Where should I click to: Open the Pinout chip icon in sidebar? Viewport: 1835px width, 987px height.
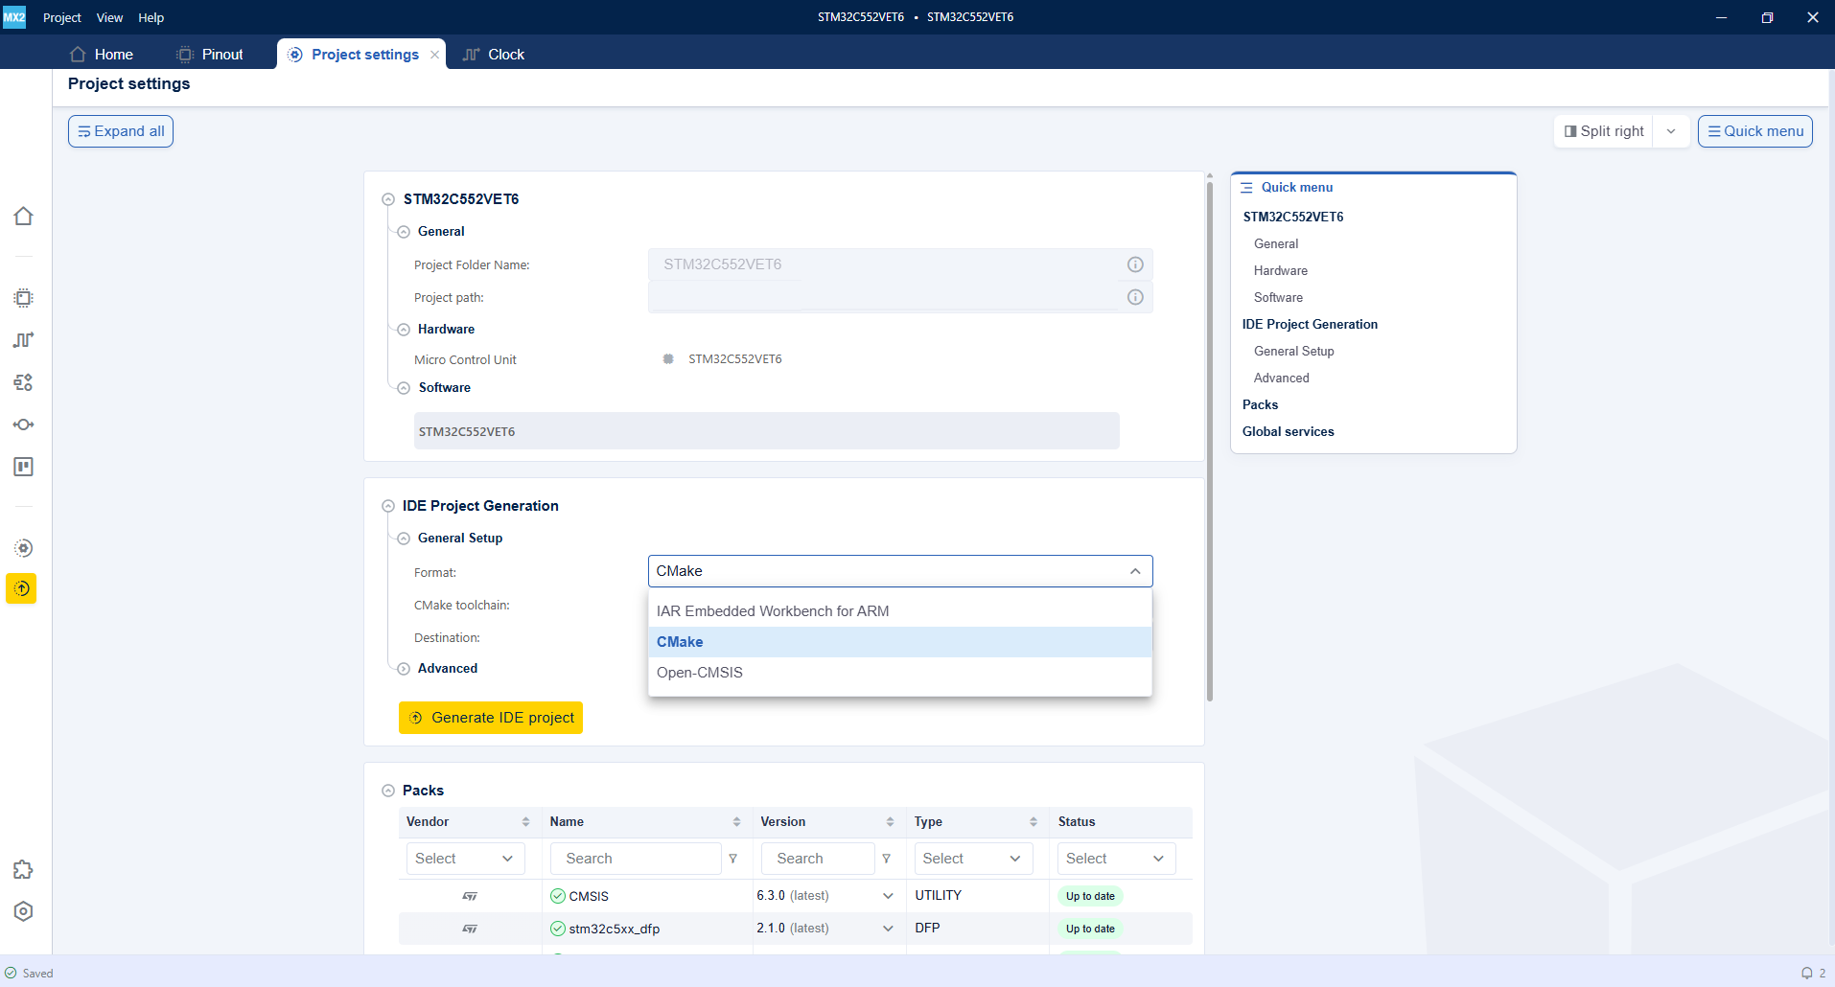pos(23,298)
